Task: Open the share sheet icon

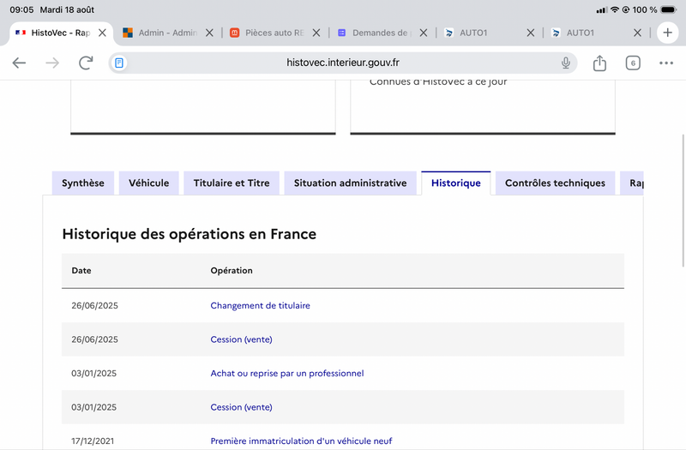Action: pos(599,63)
